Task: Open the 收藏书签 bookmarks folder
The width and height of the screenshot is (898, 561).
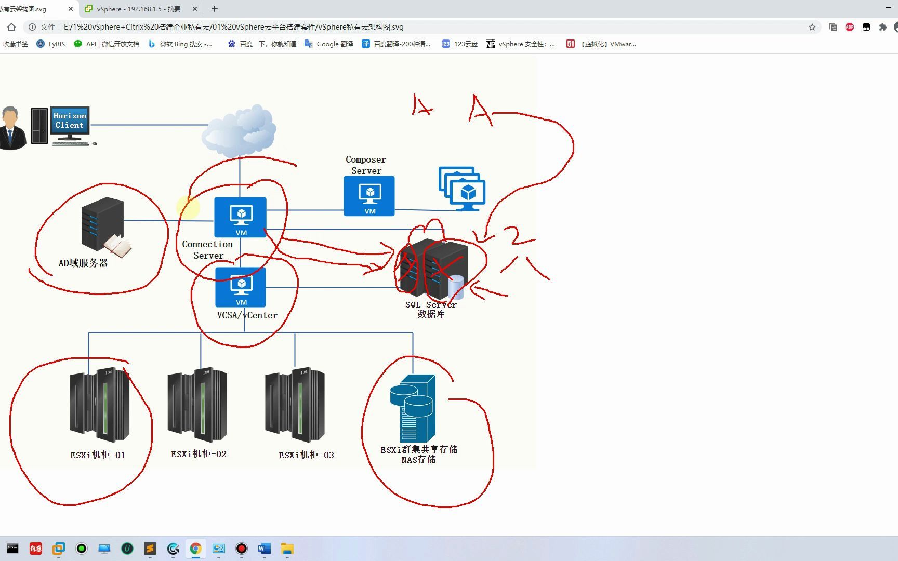Action: point(16,44)
